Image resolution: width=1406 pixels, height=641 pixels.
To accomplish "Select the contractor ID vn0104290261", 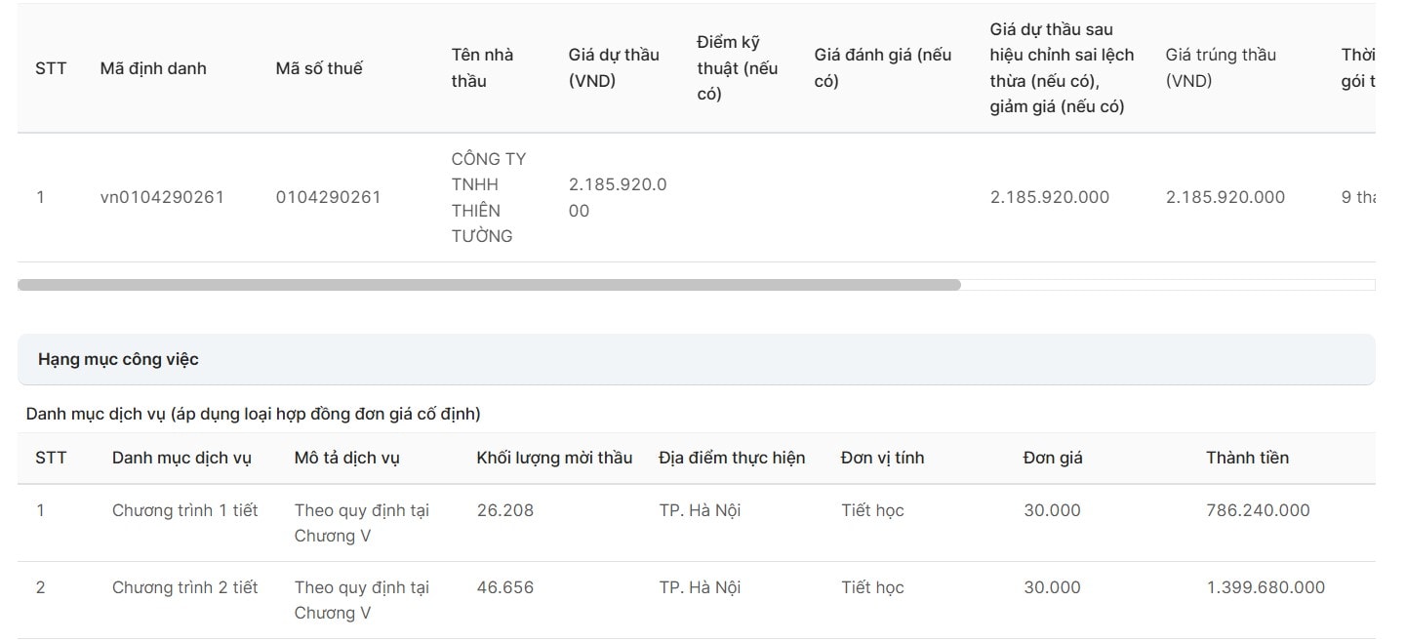I will point(162,197).
